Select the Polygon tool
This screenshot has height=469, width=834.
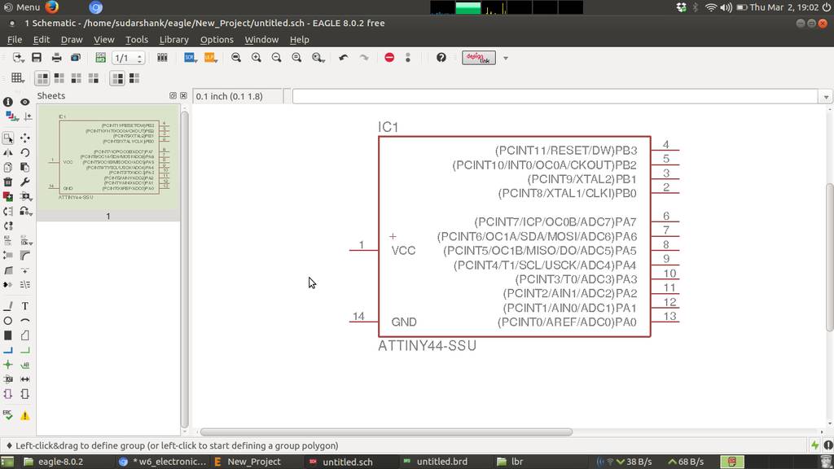[25, 335]
